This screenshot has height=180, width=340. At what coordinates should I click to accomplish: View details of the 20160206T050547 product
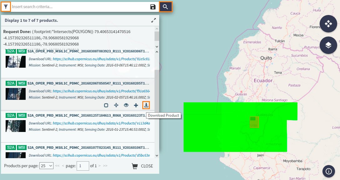(x=126, y=105)
